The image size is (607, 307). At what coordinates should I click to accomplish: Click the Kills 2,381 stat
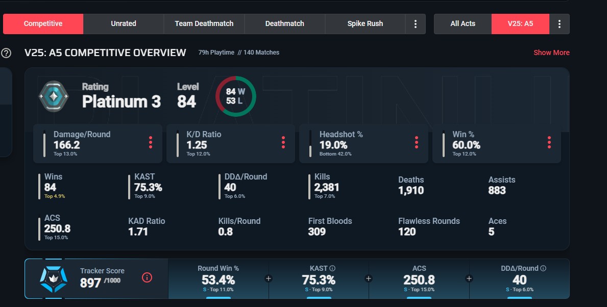324,187
